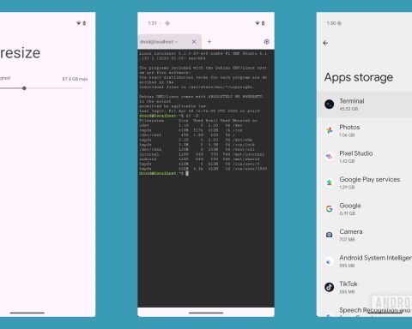Open Terminal app storage entry
This screenshot has height=329, width=412.
click(x=364, y=105)
